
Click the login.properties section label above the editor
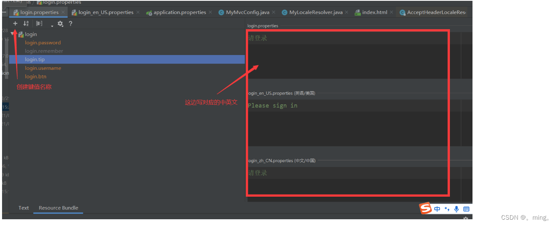click(263, 26)
